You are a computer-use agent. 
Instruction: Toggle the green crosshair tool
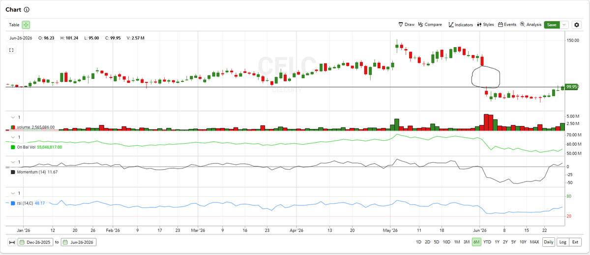26,25
